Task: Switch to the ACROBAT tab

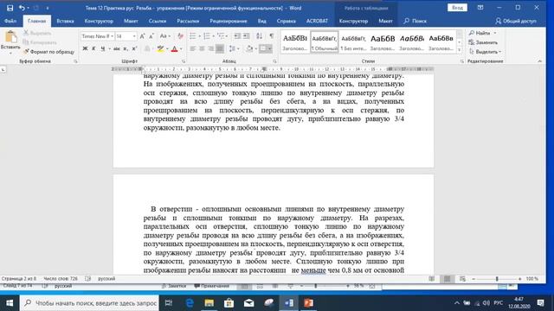Action: [x=317, y=21]
